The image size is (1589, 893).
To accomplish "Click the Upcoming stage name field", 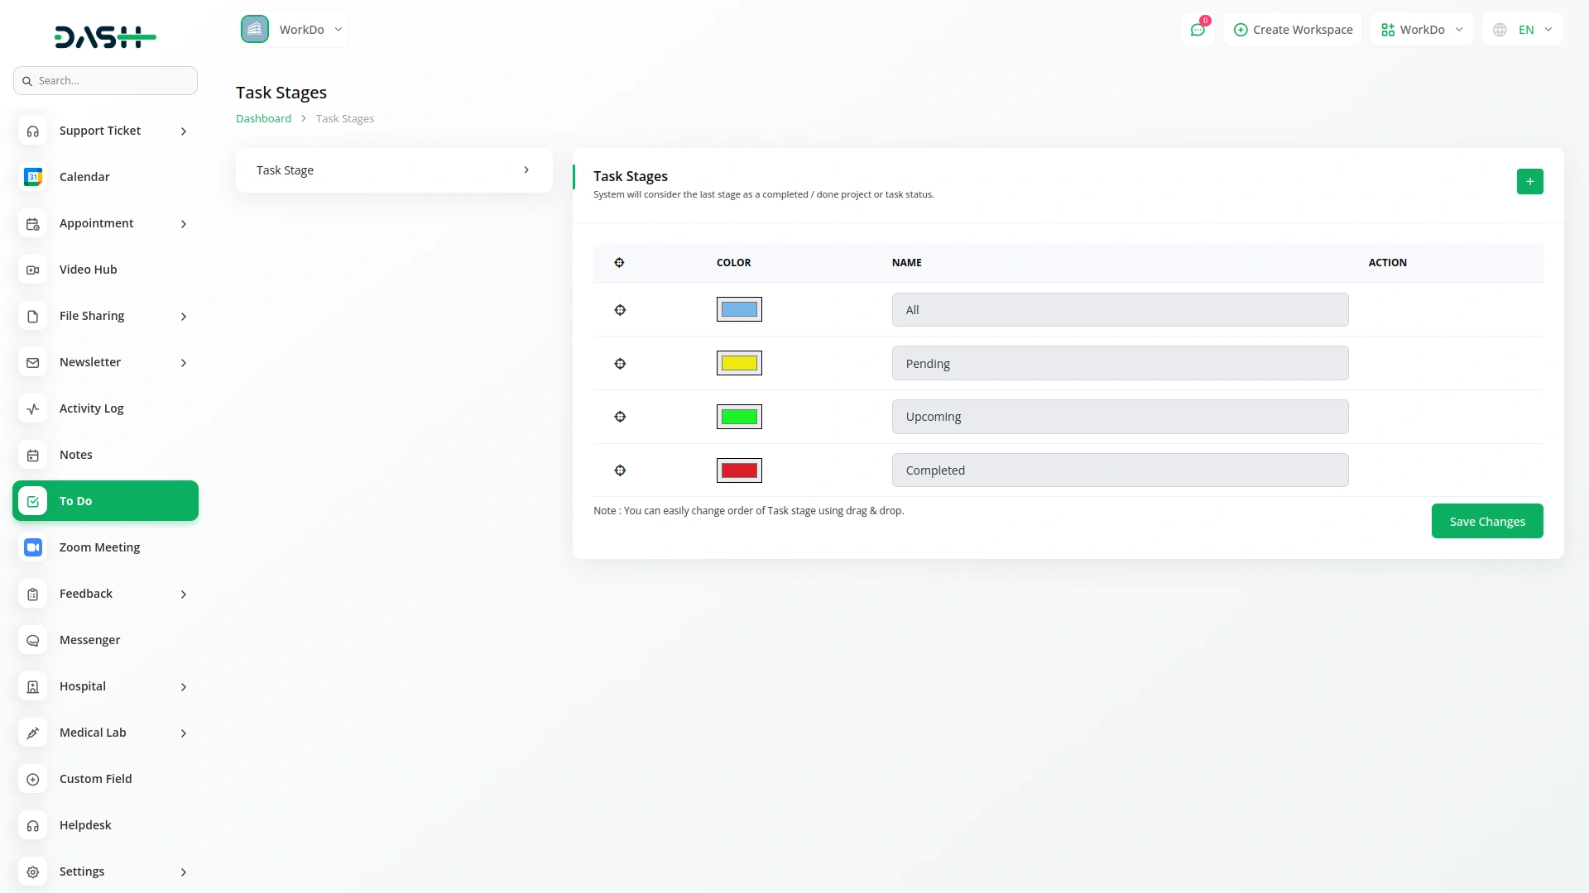I will (1120, 417).
